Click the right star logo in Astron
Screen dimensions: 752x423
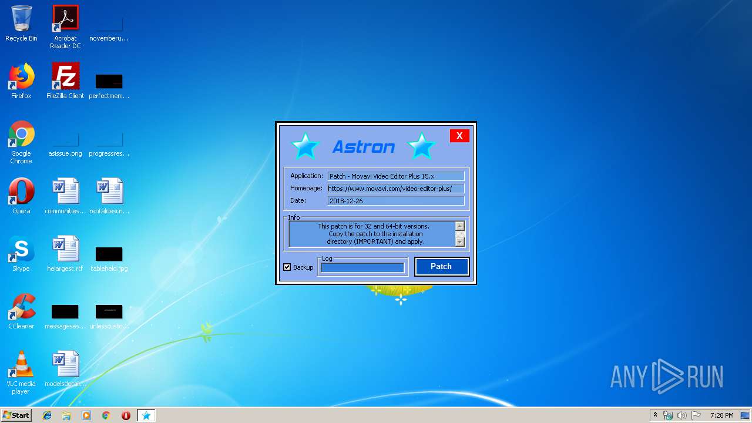[x=421, y=146]
